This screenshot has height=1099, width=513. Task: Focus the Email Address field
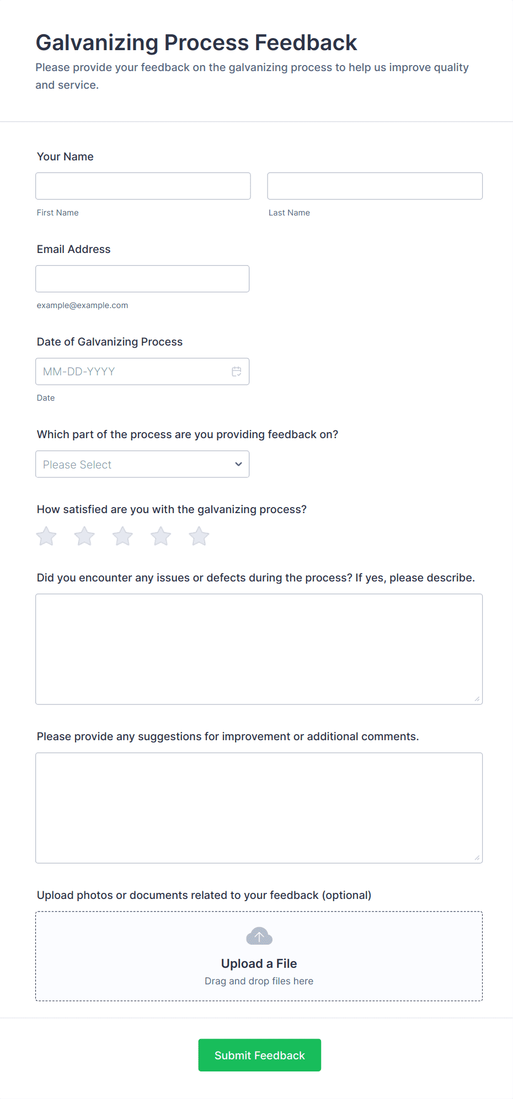pyautogui.click(x=142, y=279)
